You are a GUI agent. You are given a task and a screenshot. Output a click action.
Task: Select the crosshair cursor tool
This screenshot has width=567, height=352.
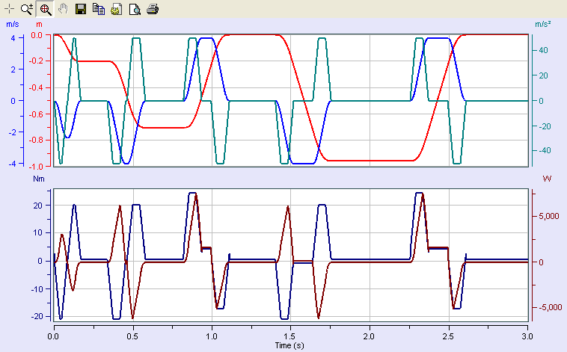(9, 9)
